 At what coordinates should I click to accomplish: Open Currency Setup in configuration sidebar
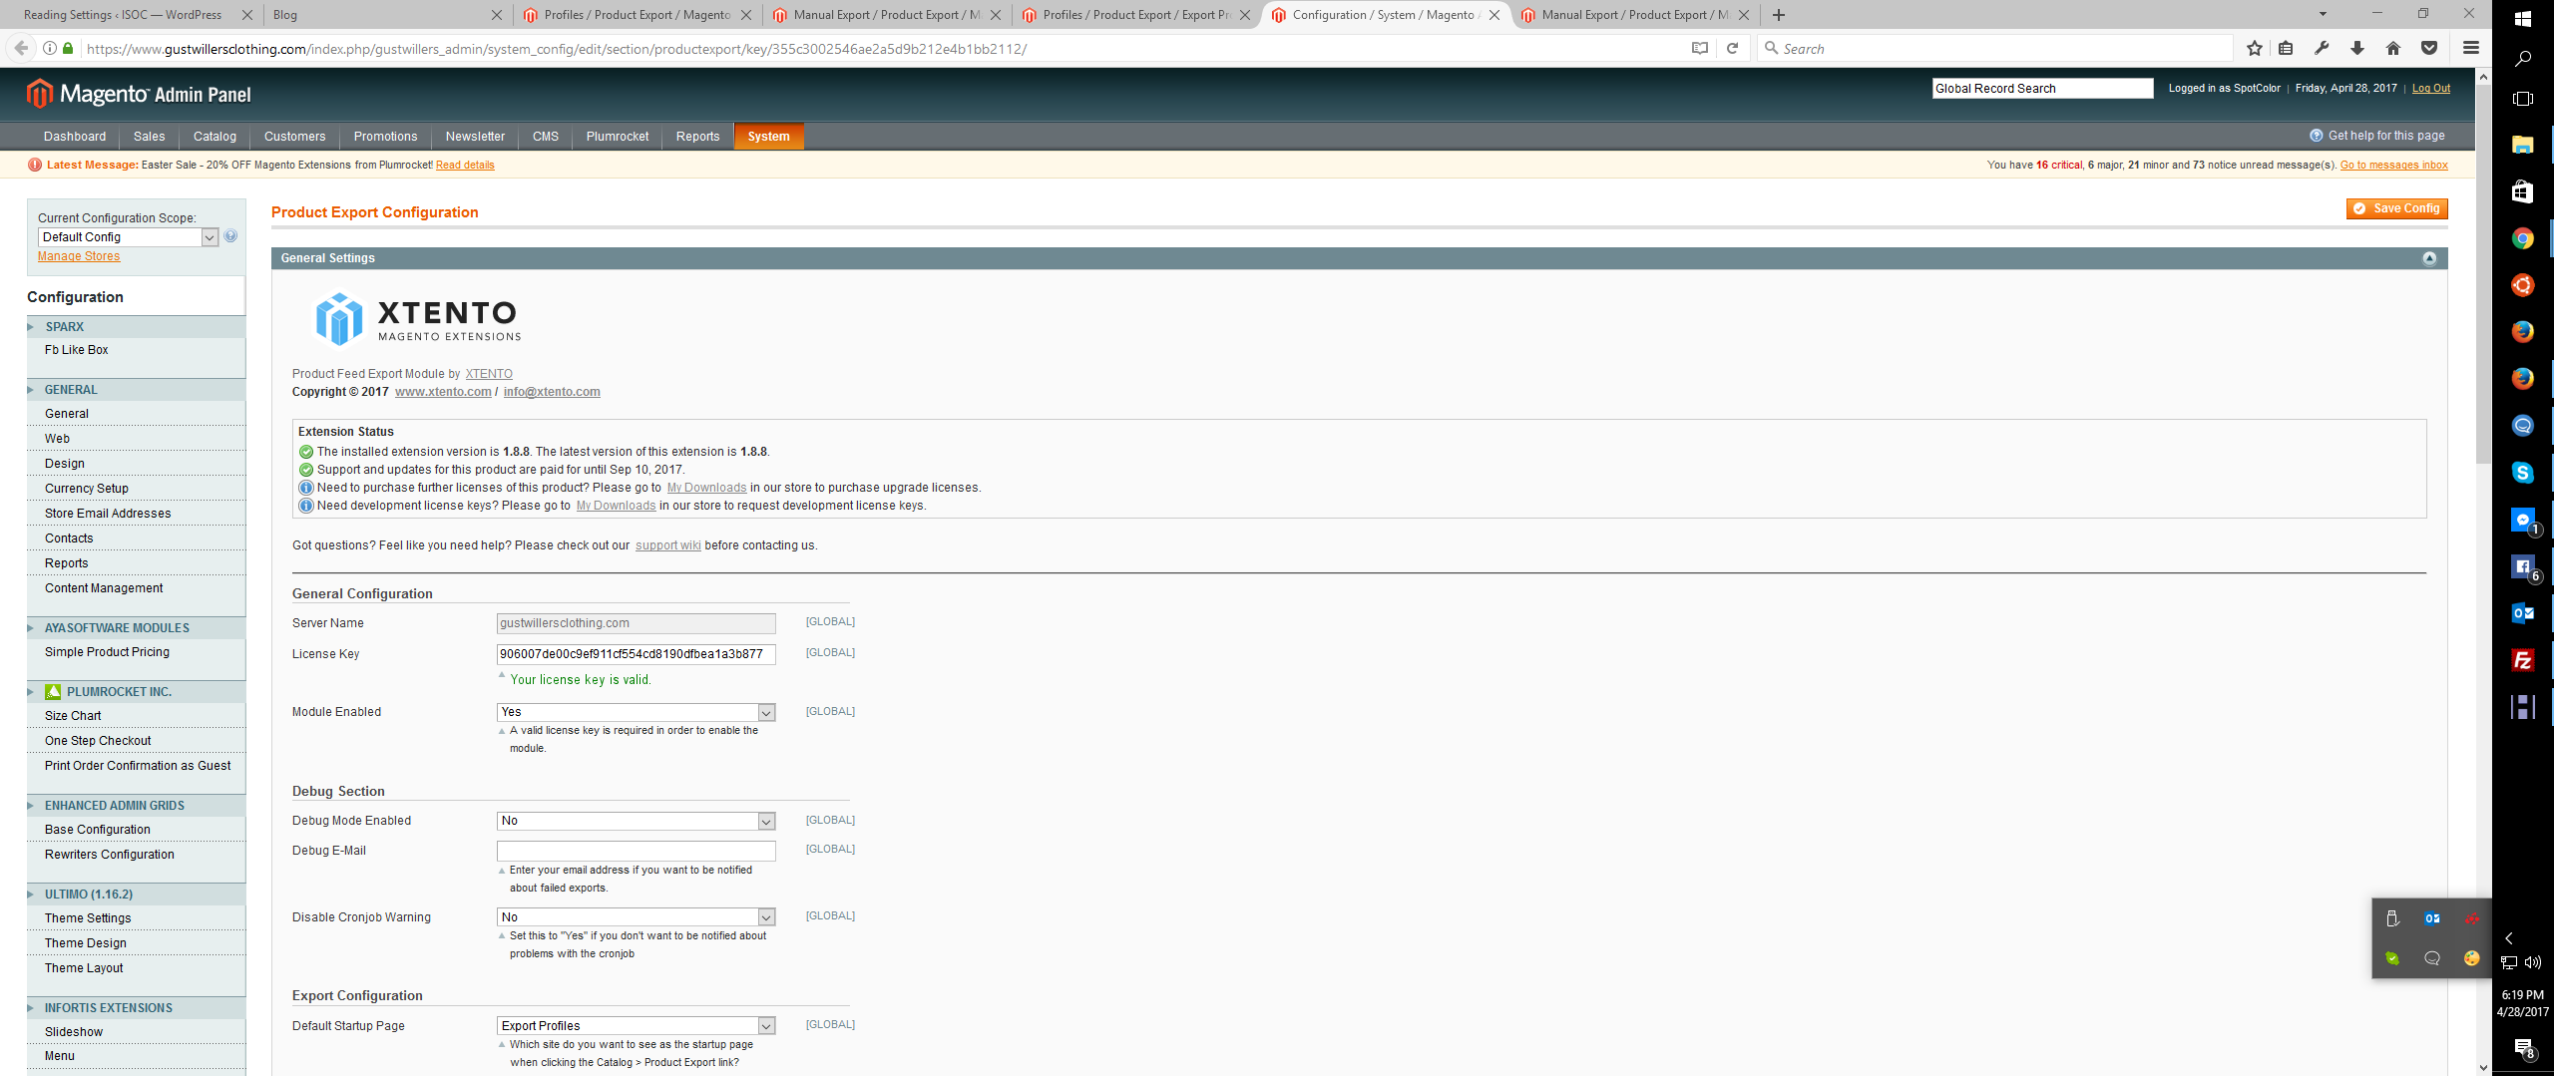87,489
